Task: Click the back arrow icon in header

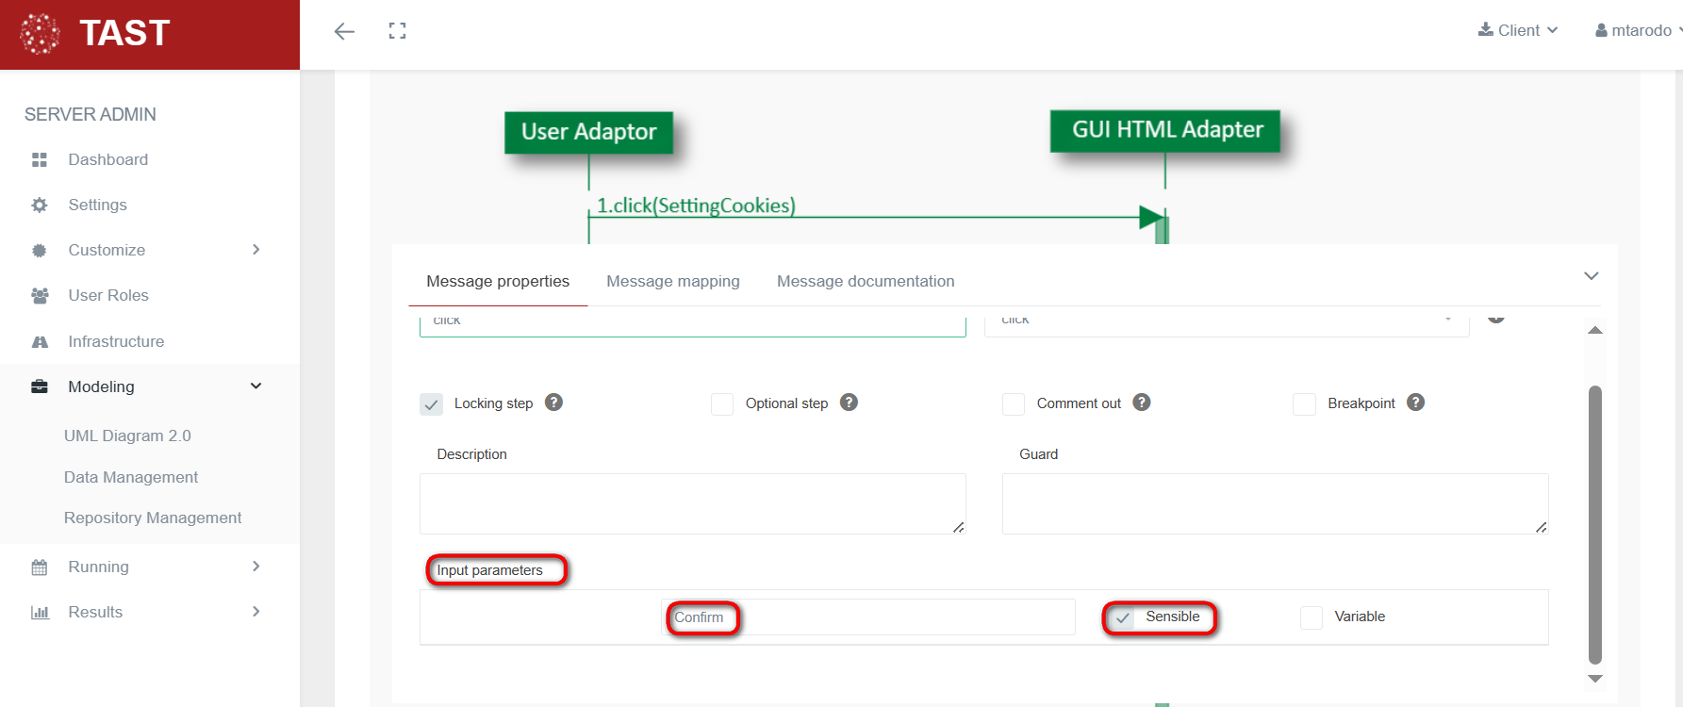Action: point(344,31)
